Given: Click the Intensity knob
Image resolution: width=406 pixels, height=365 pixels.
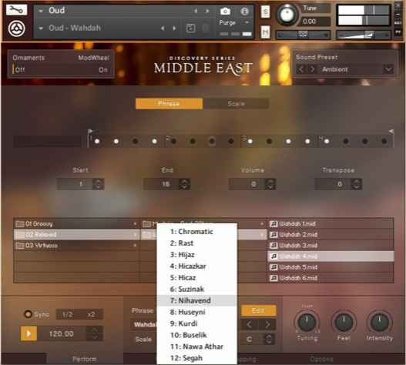Looking at the screenshot, I should pos(379,322).
